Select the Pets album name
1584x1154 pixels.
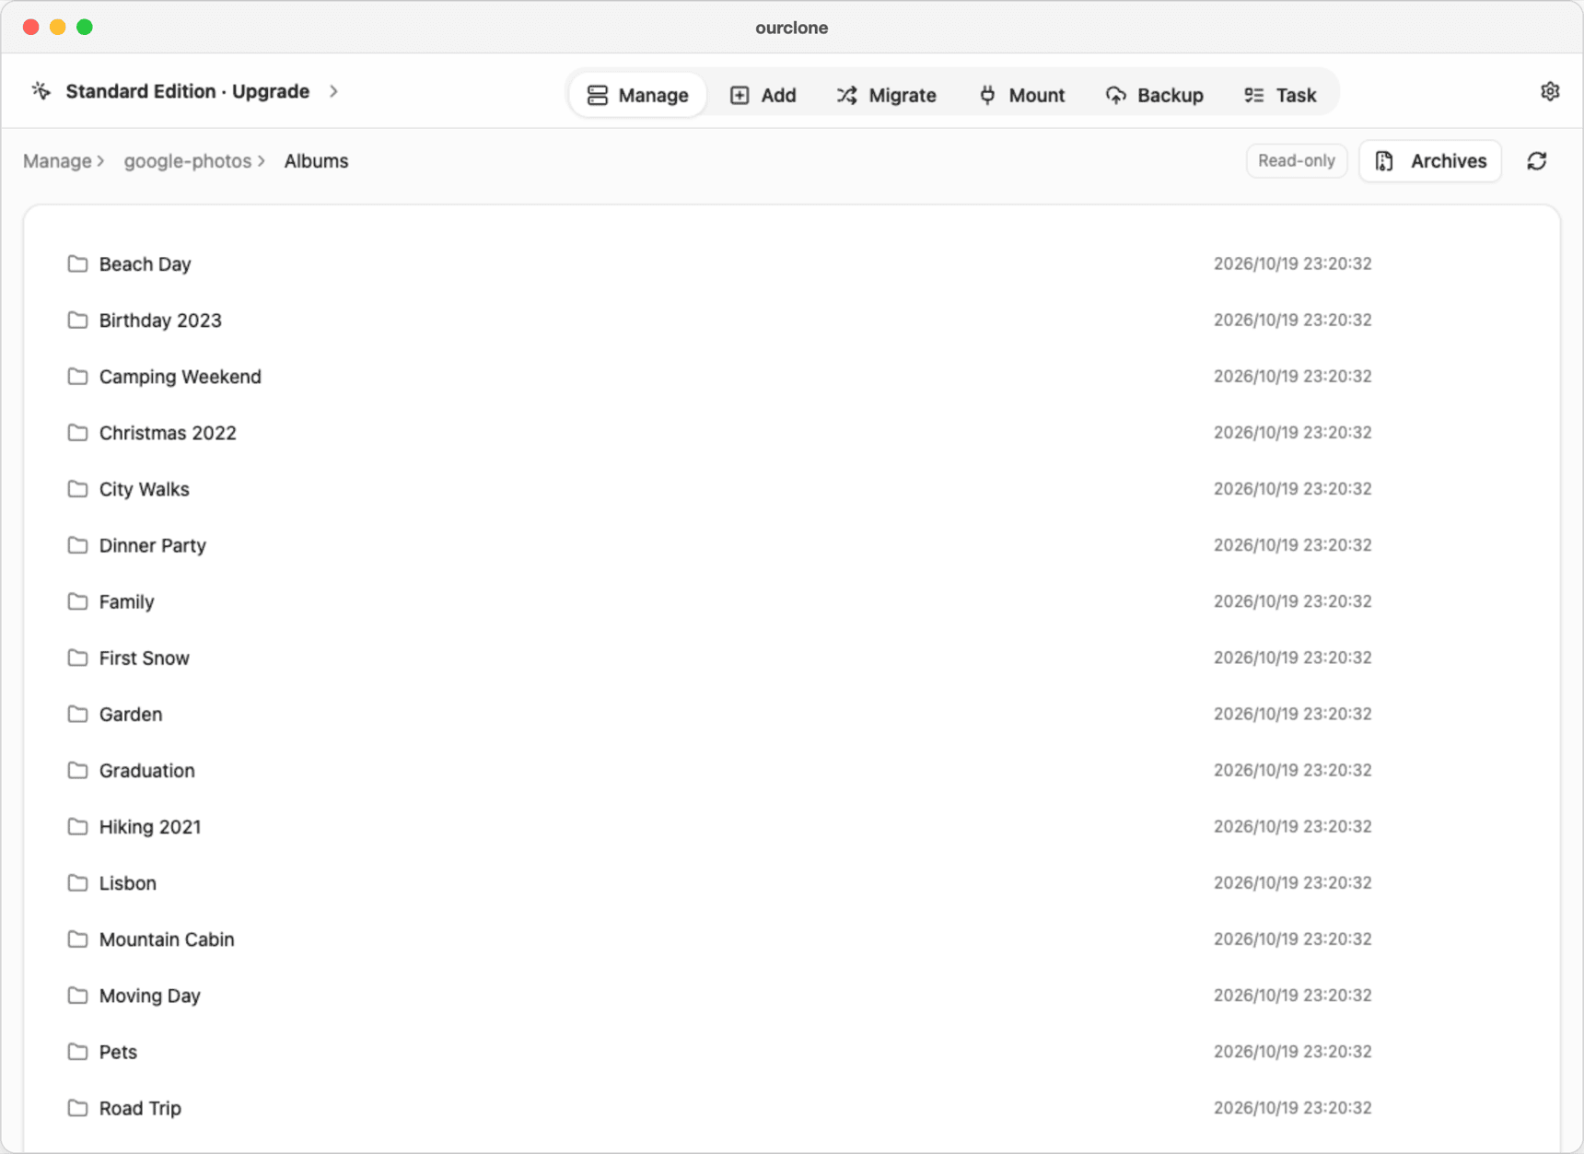[x=118, y=1052]
